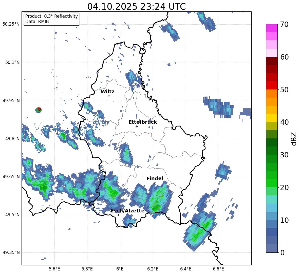This screenshot has height=274, width=300.
Task: Click the 60 colorbar tick label
Action: 284,57
